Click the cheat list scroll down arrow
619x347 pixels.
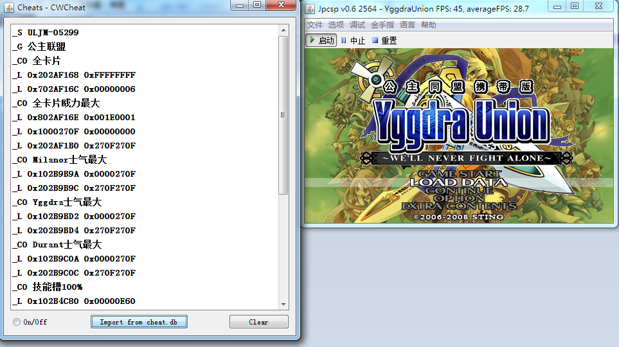(283, 304)
